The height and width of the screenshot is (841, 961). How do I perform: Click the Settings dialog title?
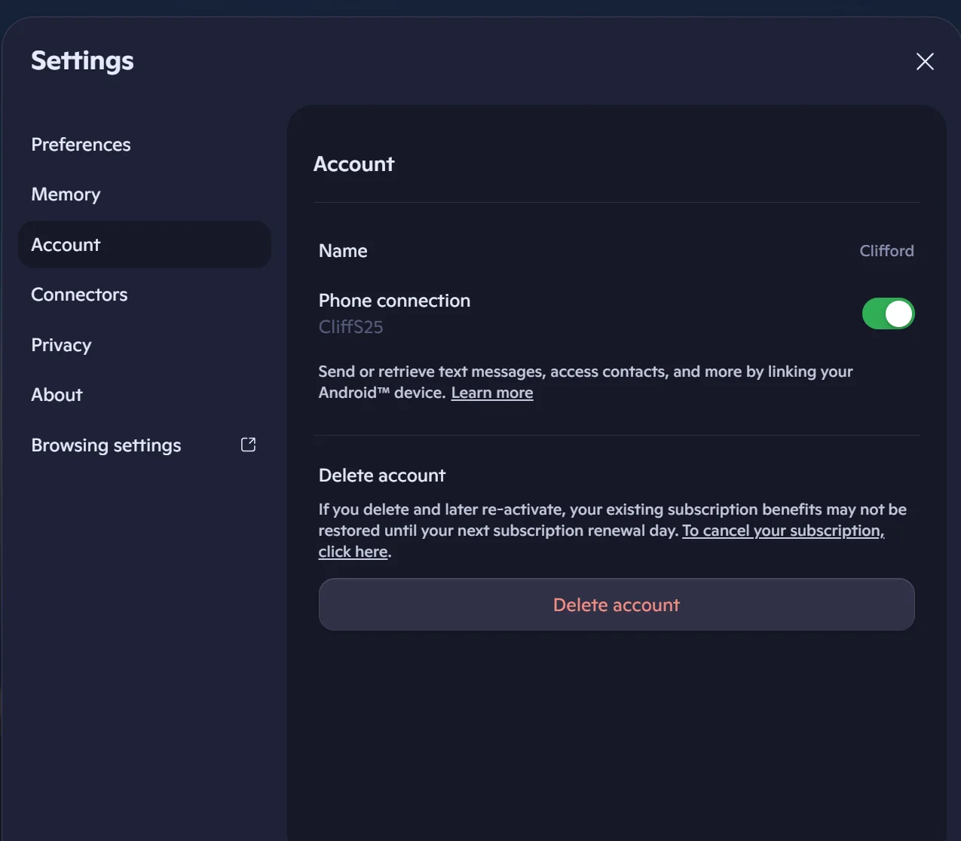pyautogui.click(x=82, y=61)
